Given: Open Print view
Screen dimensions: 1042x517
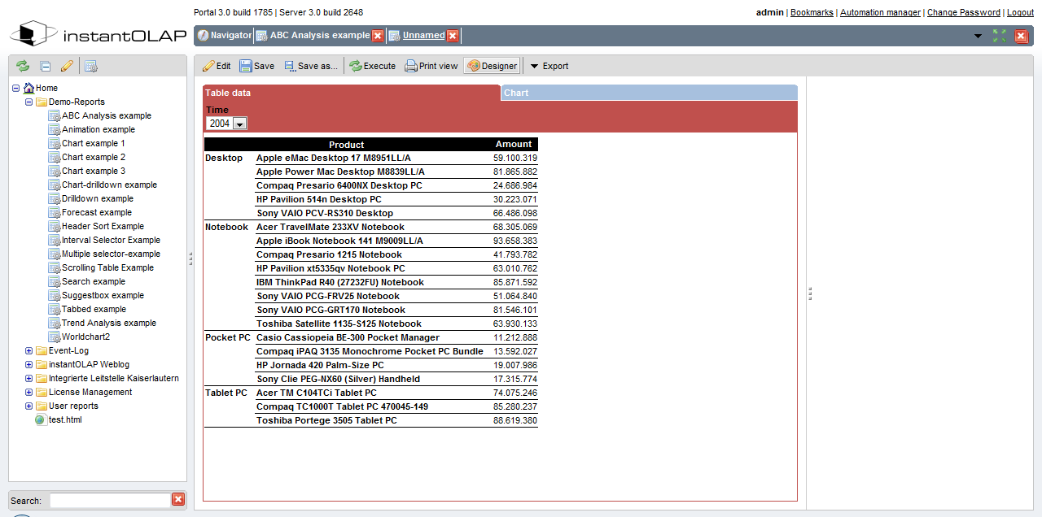Looking at the screenshot, I should click(x=431, y=66).
